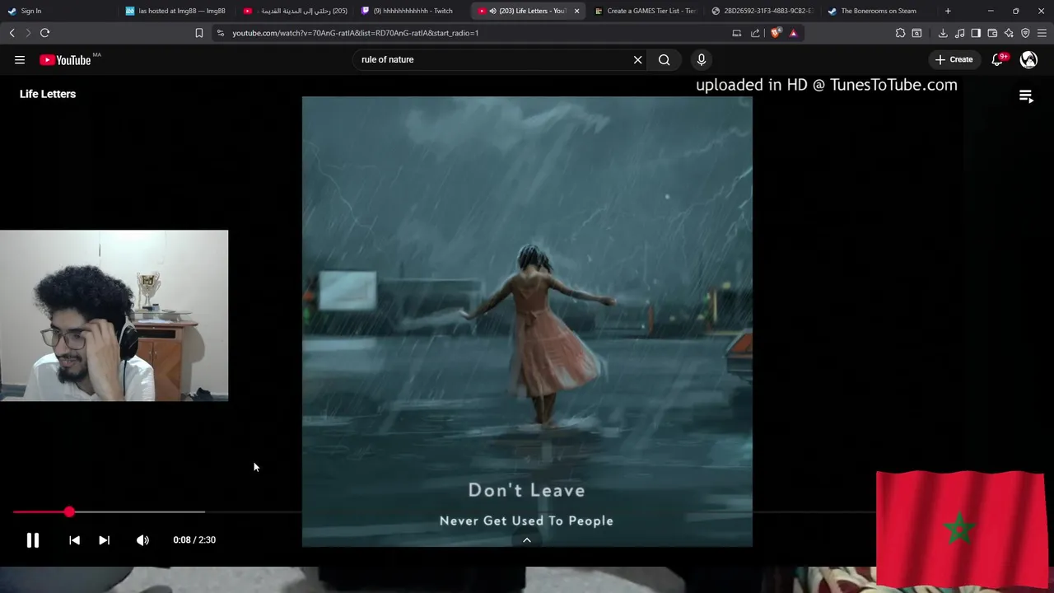
Task: Open browser extensions puzzle icon
Action: 900,33
